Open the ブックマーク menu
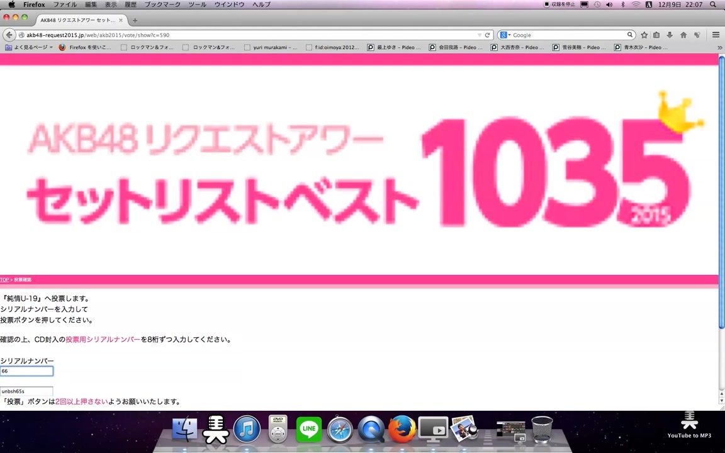The height and width of the screenshot is (453, 725). (x=162, y=4)
